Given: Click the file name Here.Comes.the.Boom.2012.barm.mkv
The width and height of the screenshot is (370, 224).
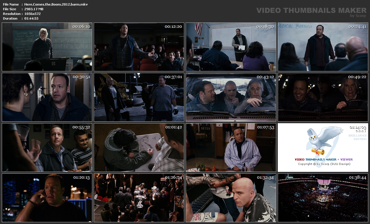Looking at the screenshot, I should tap(56, 4).
